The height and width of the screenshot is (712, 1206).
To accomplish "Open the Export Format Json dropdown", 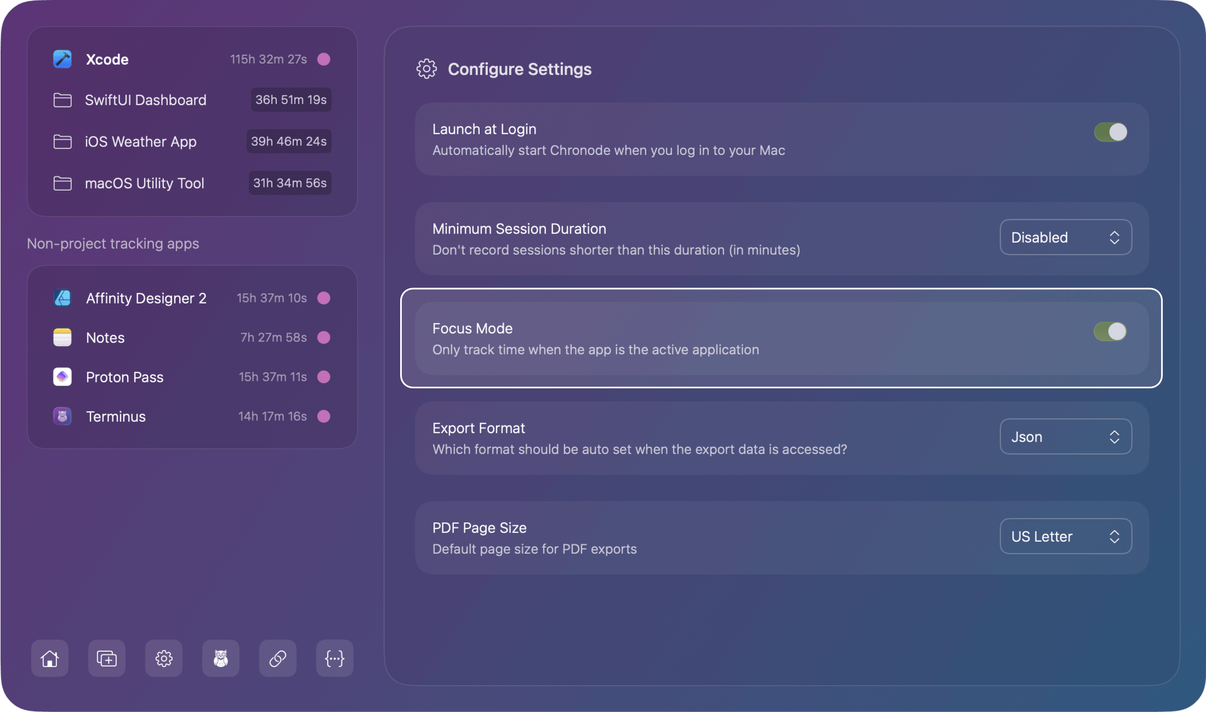I will (1066, 437).
